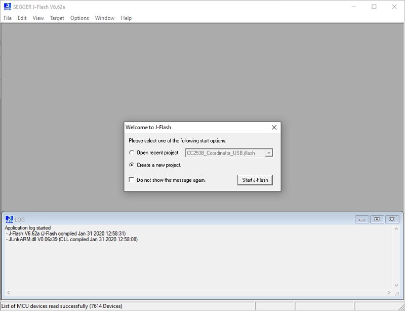Close the Welcome to J-Flash dialog

pyautogui.click(x=274, y=127)
